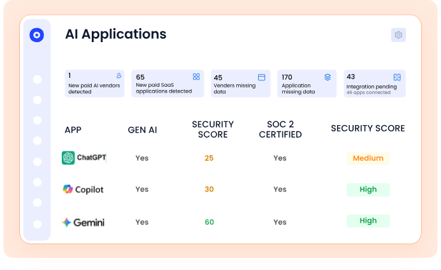This screenshot has height=270, width=441.
Task: Click SECURITY SCORE header next to GEN AI
Action: click(x=213, y=130)
